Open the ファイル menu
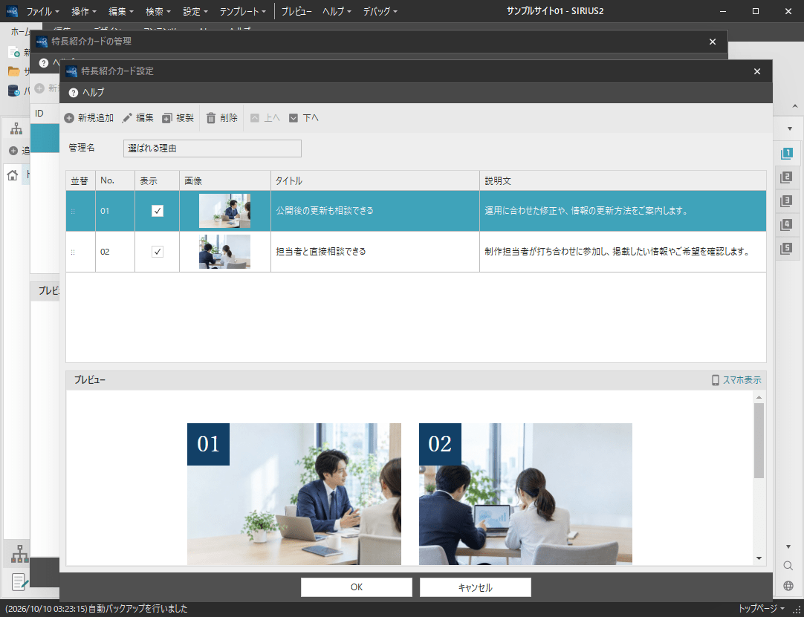 42,11
